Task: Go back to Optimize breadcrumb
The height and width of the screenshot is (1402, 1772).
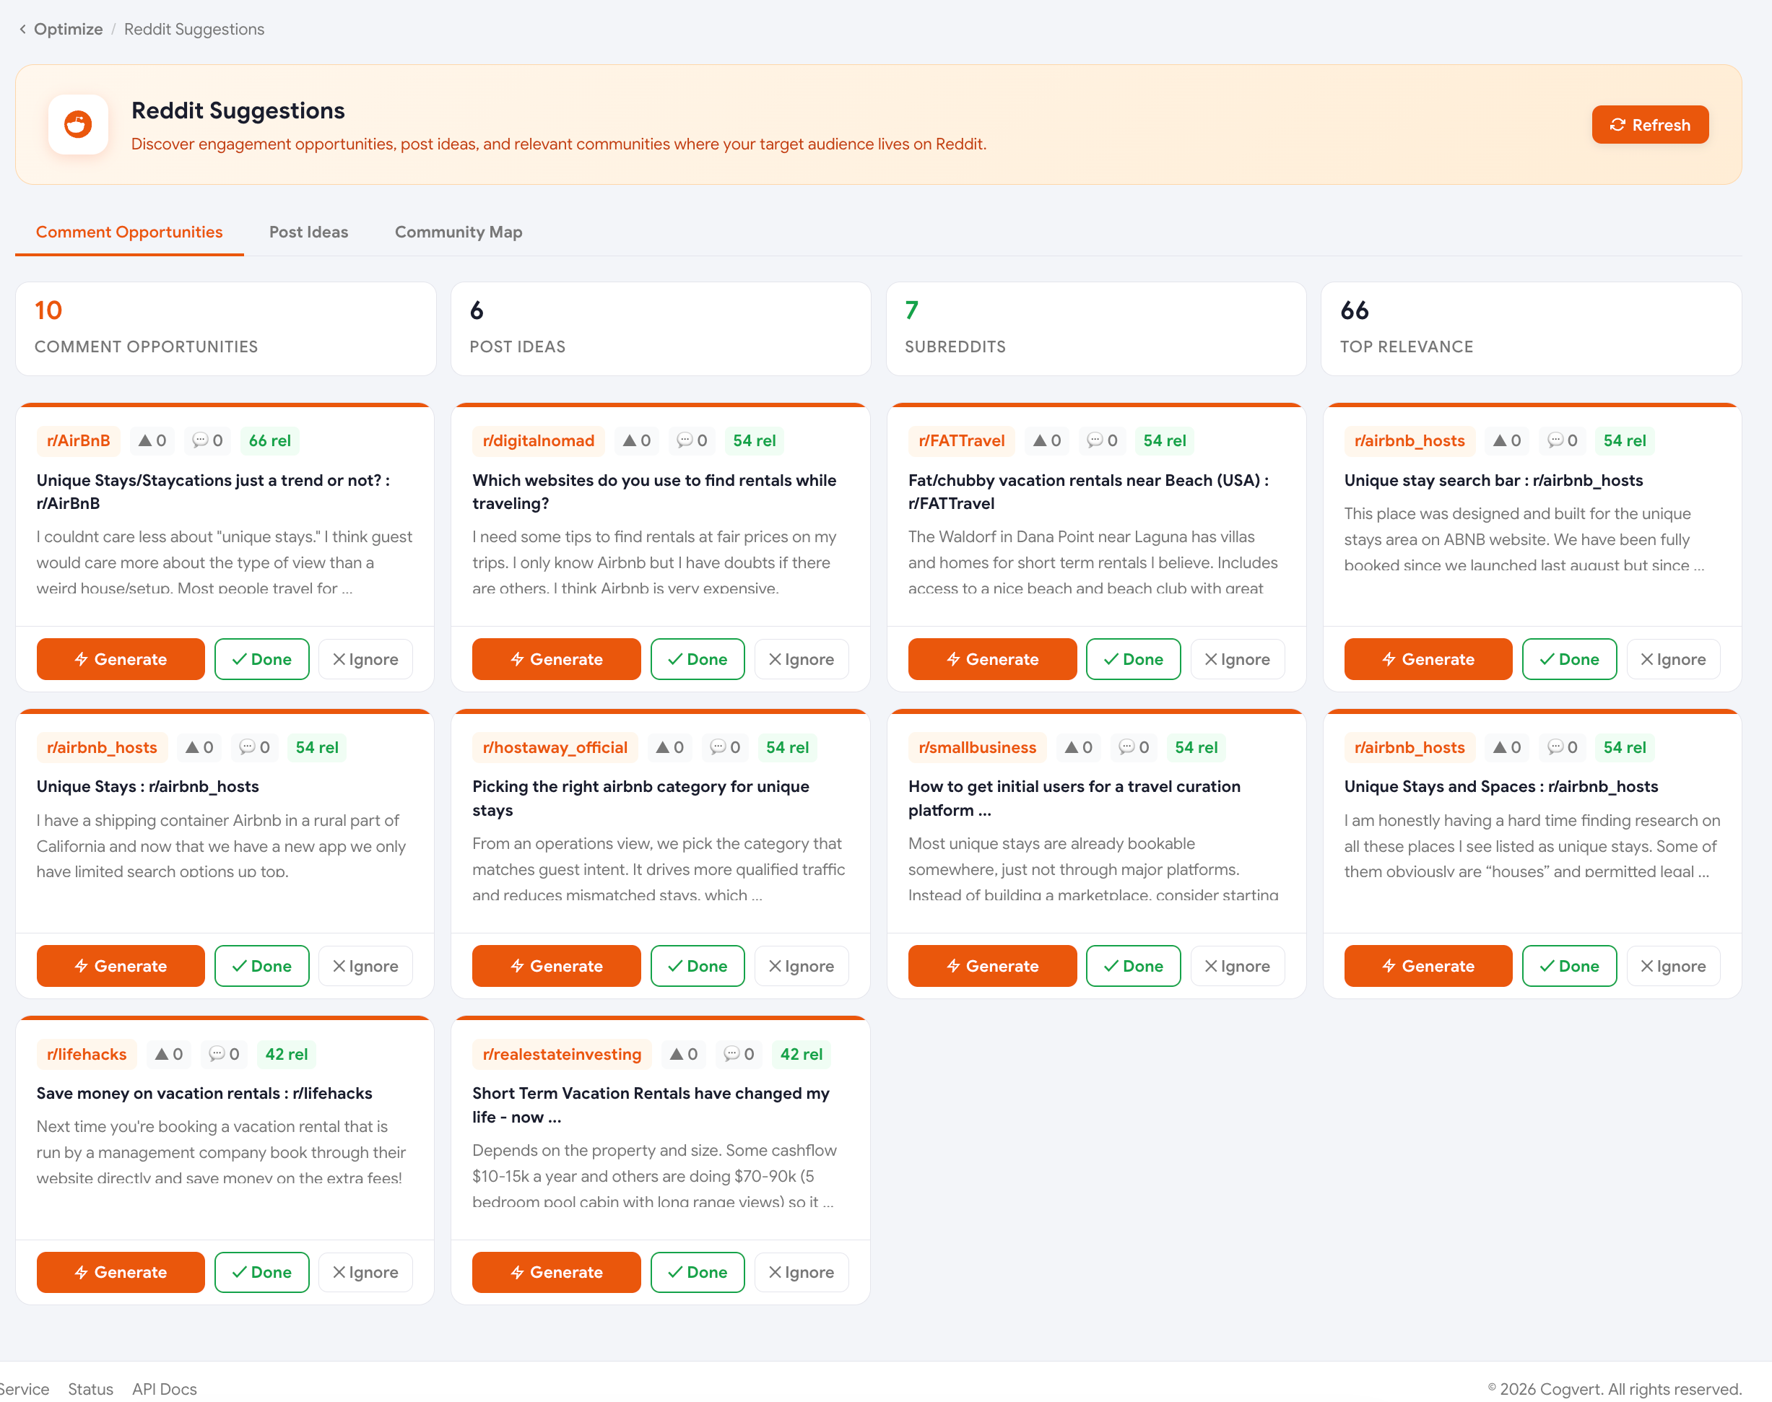Action: tap(68, 30)
